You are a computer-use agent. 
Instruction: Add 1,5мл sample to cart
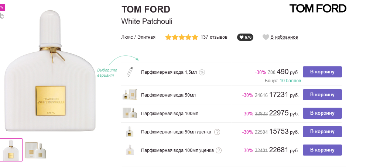click(322, 72)
